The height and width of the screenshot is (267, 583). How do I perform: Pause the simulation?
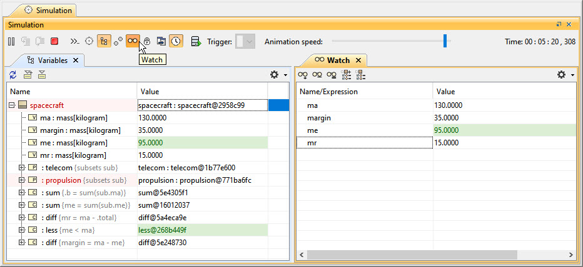(11, 41)
